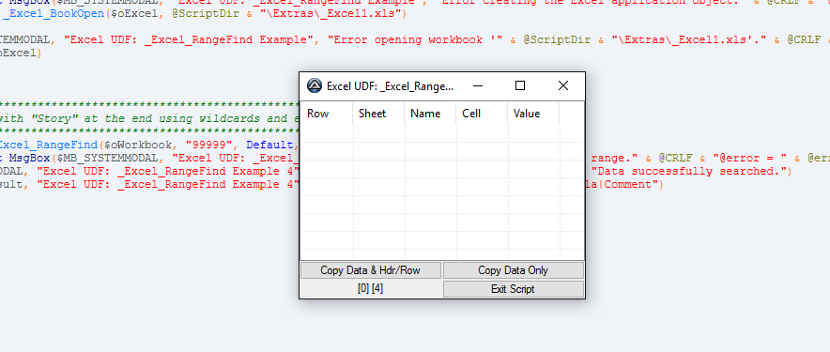Click $oWorkbook variable in the code editor
The image size is (830, 352).
click(138, 145)
